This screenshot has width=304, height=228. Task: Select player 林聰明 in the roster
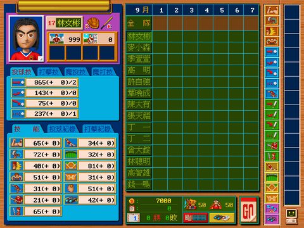pos(139,161)
